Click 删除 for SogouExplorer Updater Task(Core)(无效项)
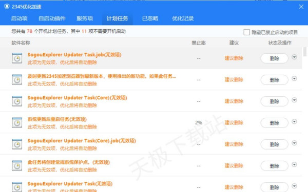 click(275, 101)
